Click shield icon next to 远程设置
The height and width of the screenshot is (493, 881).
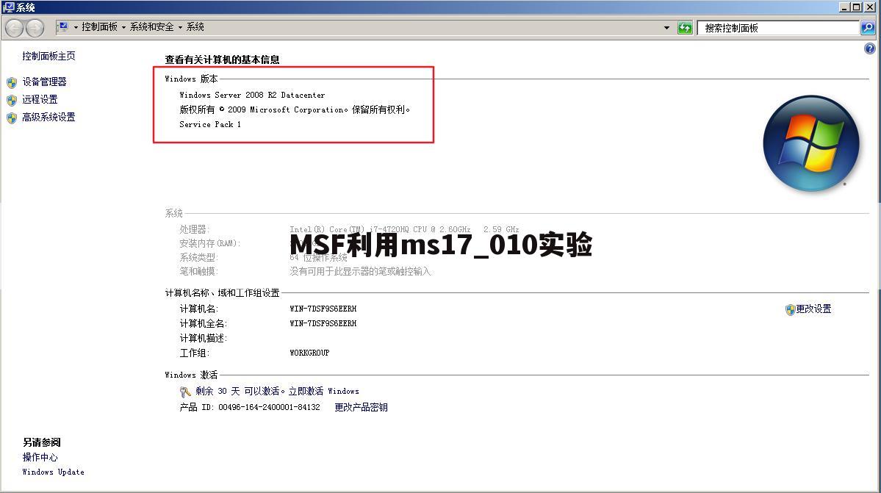pyautogui.click(x=12, y=101)
